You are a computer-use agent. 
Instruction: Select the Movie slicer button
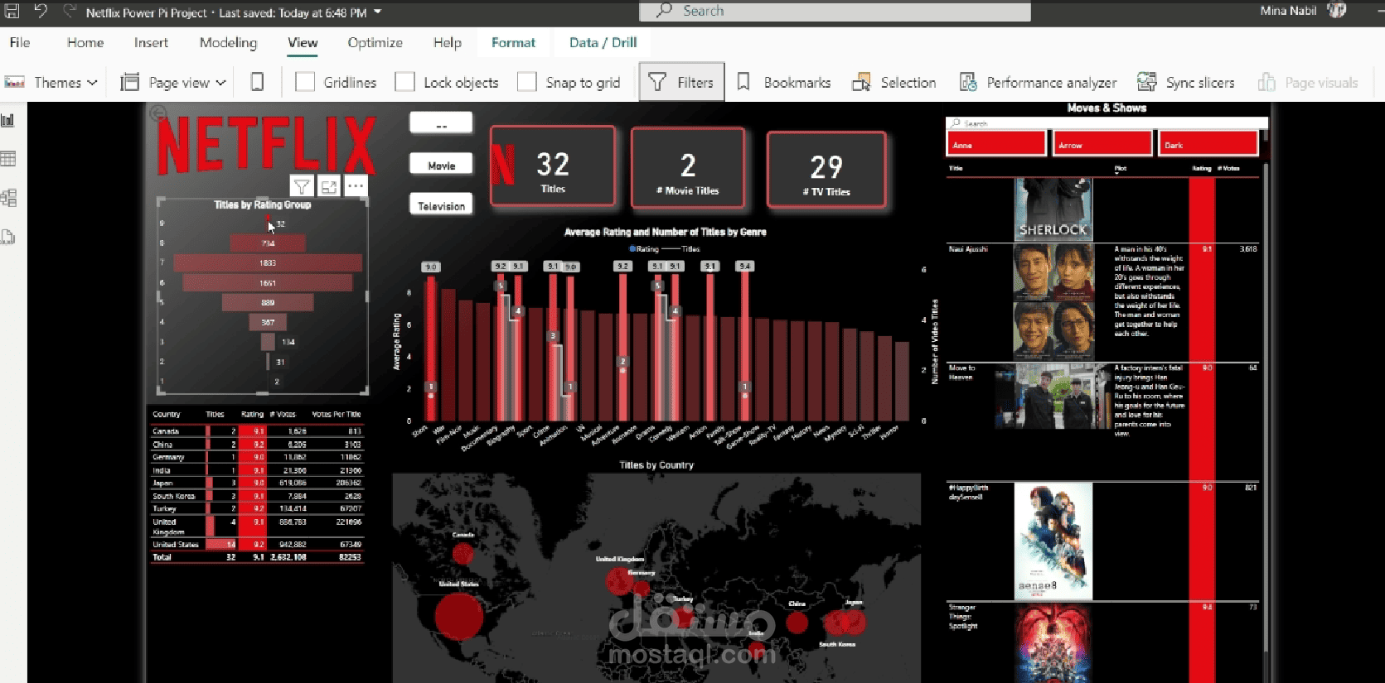click(x=441, y=165)
